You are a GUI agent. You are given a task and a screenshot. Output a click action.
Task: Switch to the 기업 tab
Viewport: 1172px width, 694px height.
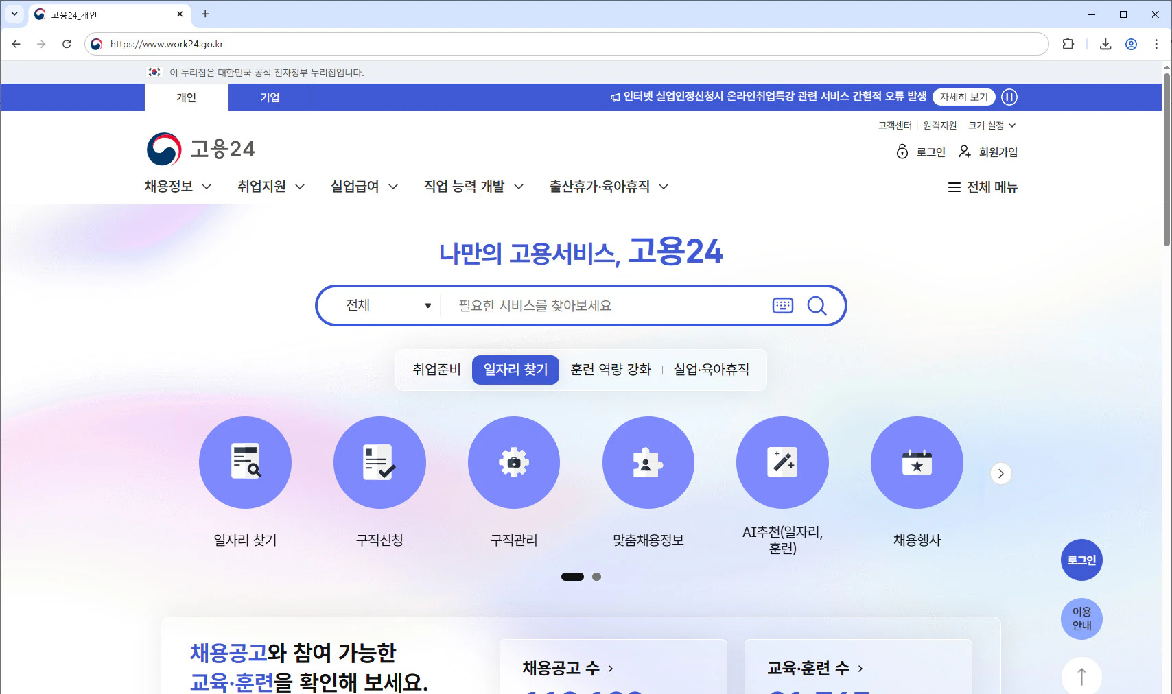tap(270, 97)
